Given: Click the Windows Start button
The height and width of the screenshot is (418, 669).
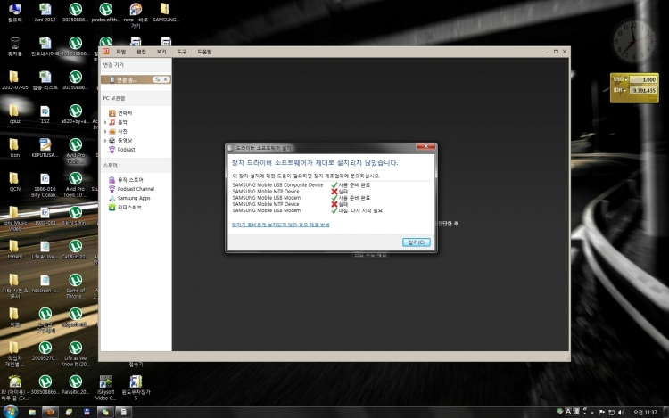Looking at the screenshot, I should click(x=11, y=411).
